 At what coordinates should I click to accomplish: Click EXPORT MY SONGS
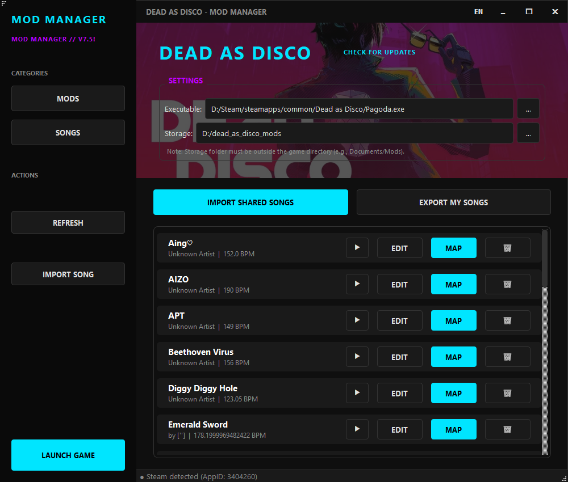[453, 202]
